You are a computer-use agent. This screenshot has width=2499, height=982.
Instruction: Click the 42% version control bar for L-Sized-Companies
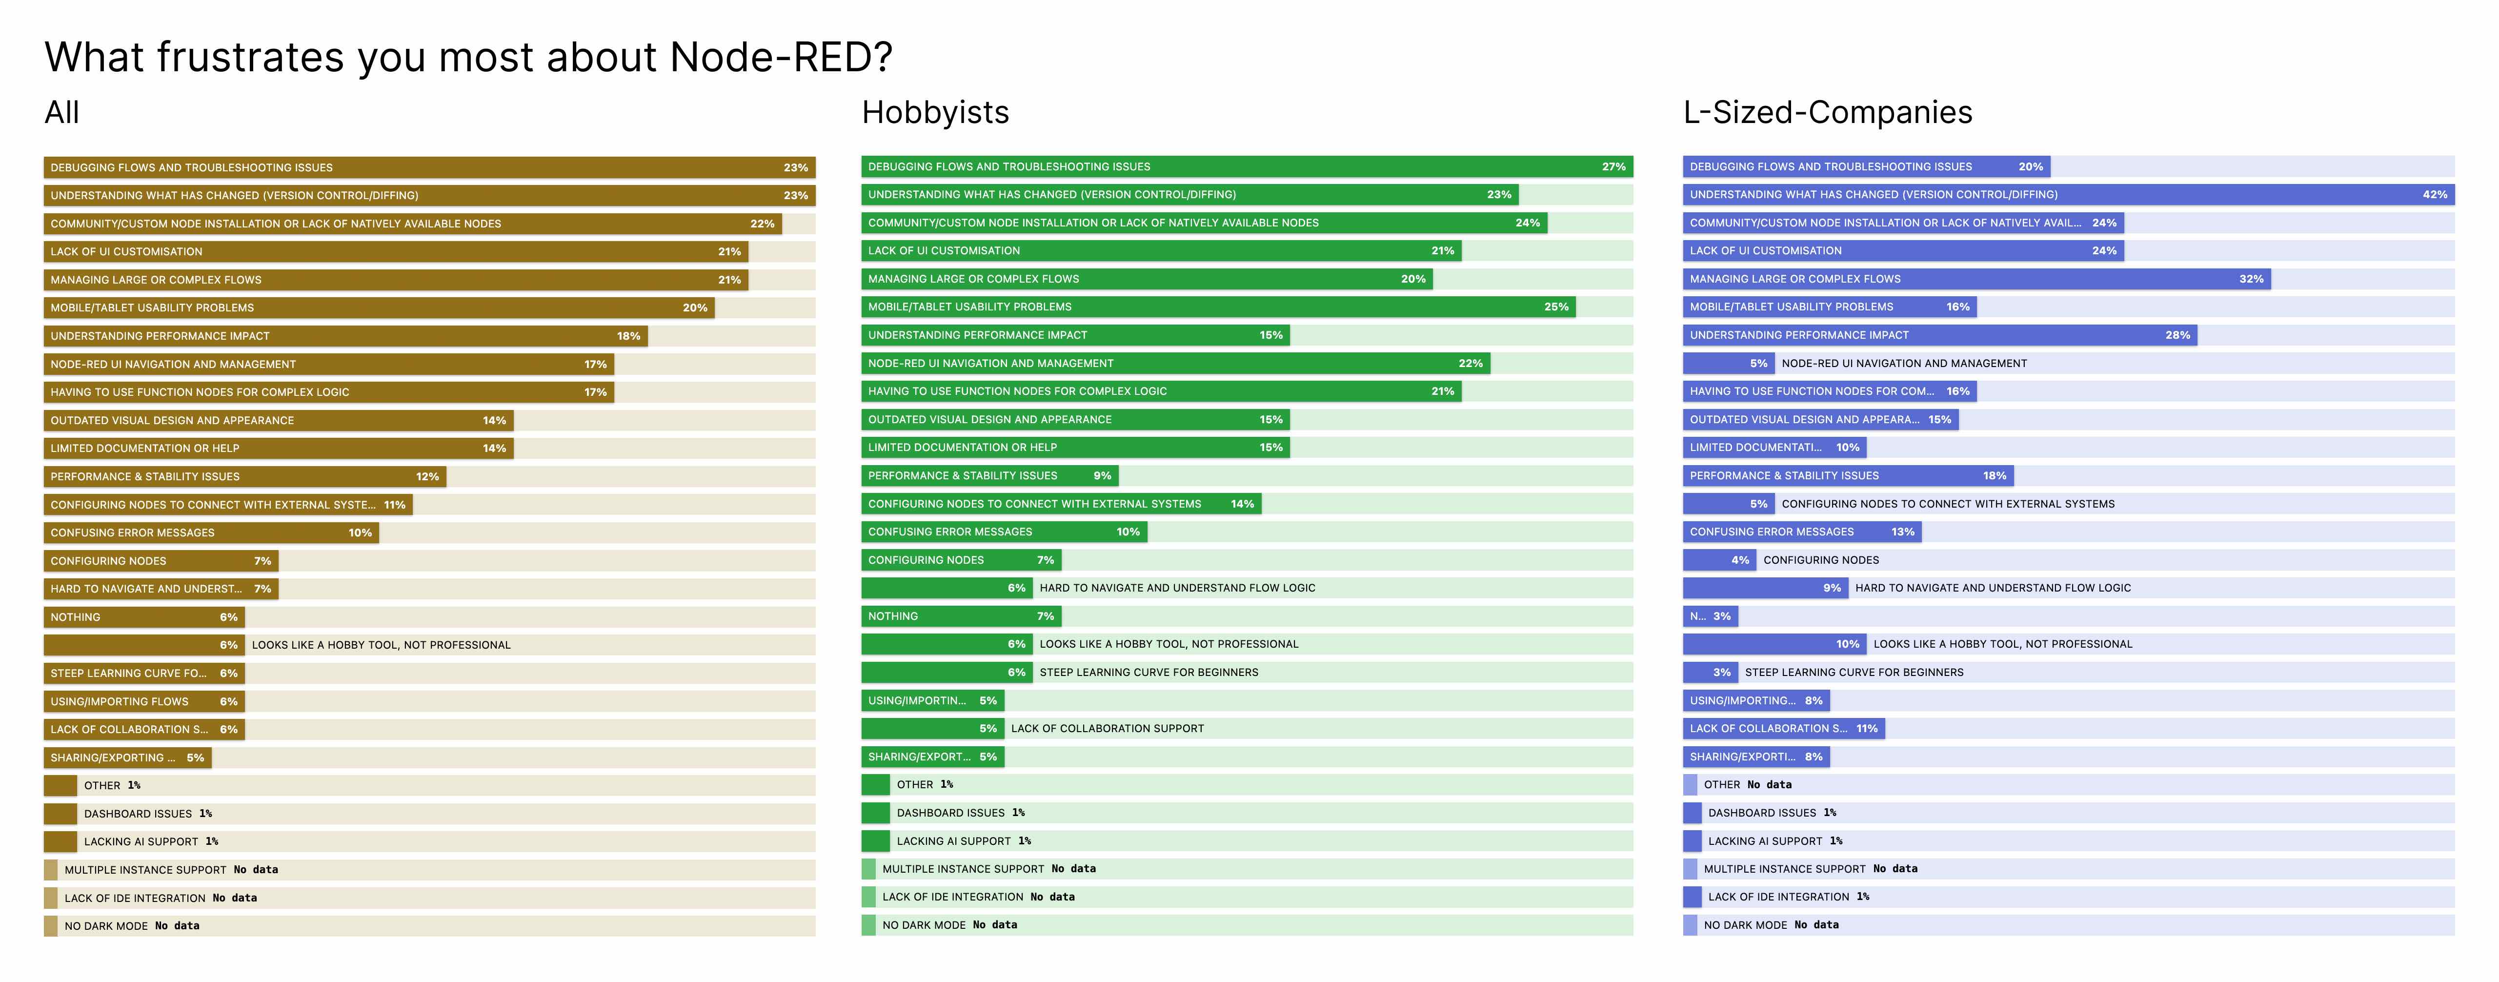click(x=2068, y=195)
